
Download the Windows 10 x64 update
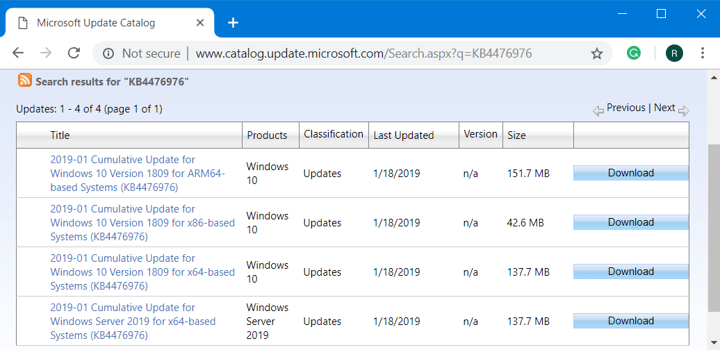pos(631,272)
